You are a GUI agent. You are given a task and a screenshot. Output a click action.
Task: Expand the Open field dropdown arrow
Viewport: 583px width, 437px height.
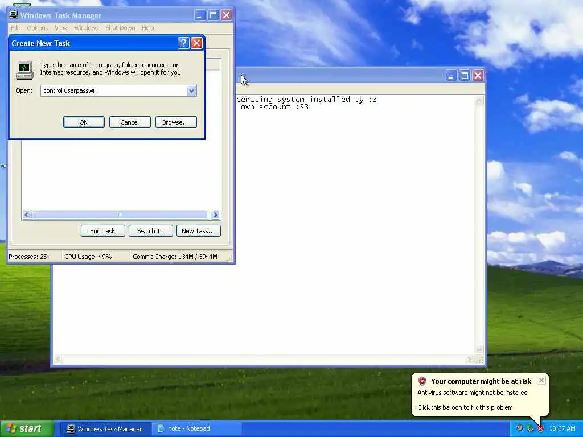tap(191, 90)
